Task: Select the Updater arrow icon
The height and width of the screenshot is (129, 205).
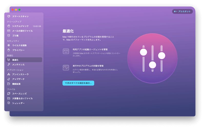Action: [x=9, y=79]
